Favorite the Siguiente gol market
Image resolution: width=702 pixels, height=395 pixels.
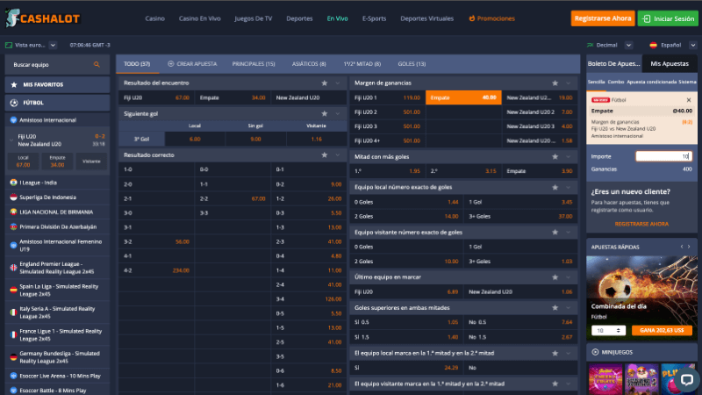coord(324,114)
